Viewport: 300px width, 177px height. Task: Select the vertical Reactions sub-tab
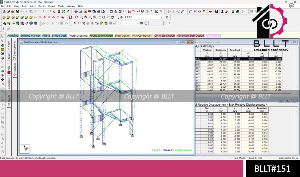(x=15, y=70)
